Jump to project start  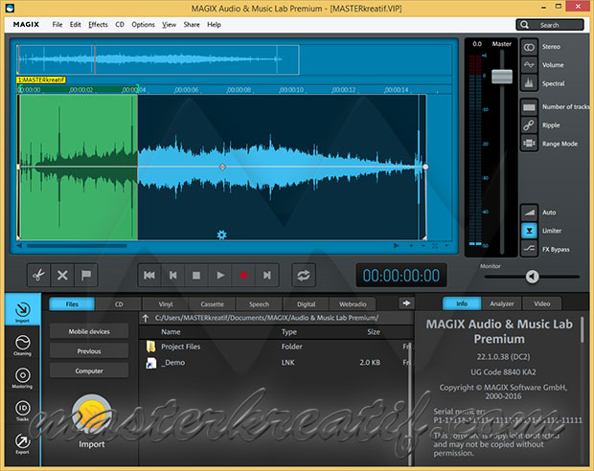point(149,276)
